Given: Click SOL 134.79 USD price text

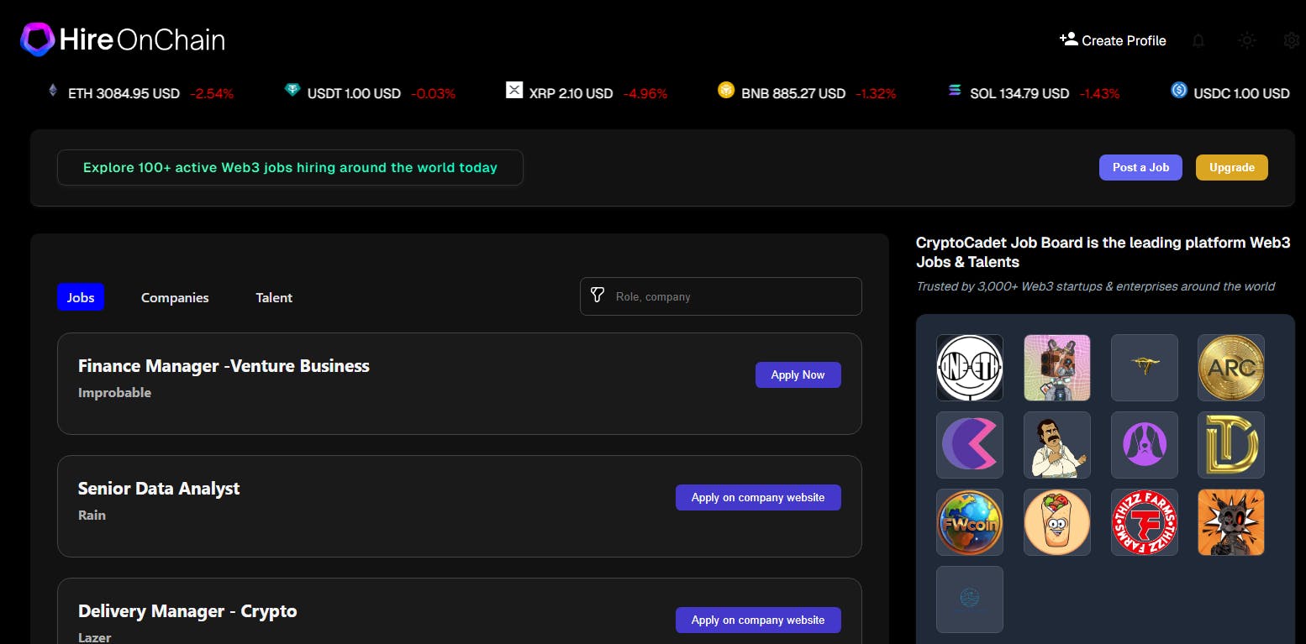Looking at the screenshot, I should coord(1019,93).
